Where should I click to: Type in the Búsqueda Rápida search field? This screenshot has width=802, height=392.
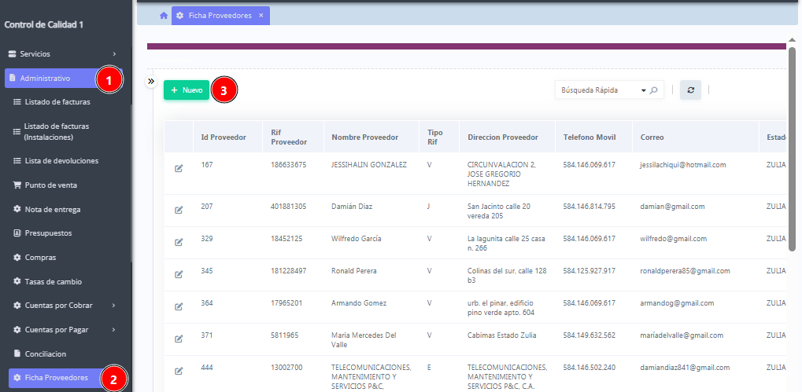(597, 90)
